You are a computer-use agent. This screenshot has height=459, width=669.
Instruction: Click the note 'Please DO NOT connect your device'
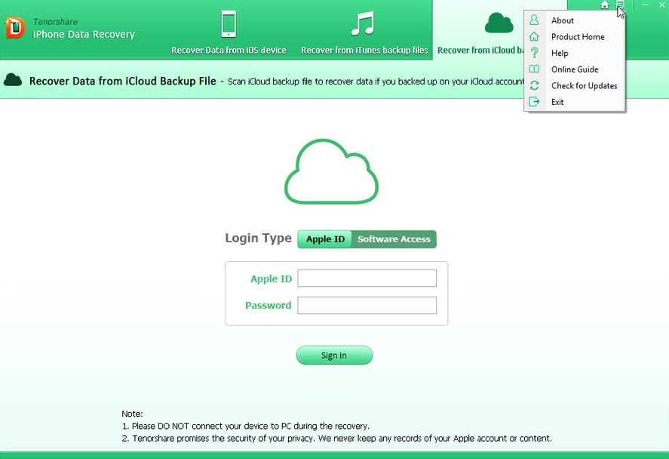click(246, 426)
